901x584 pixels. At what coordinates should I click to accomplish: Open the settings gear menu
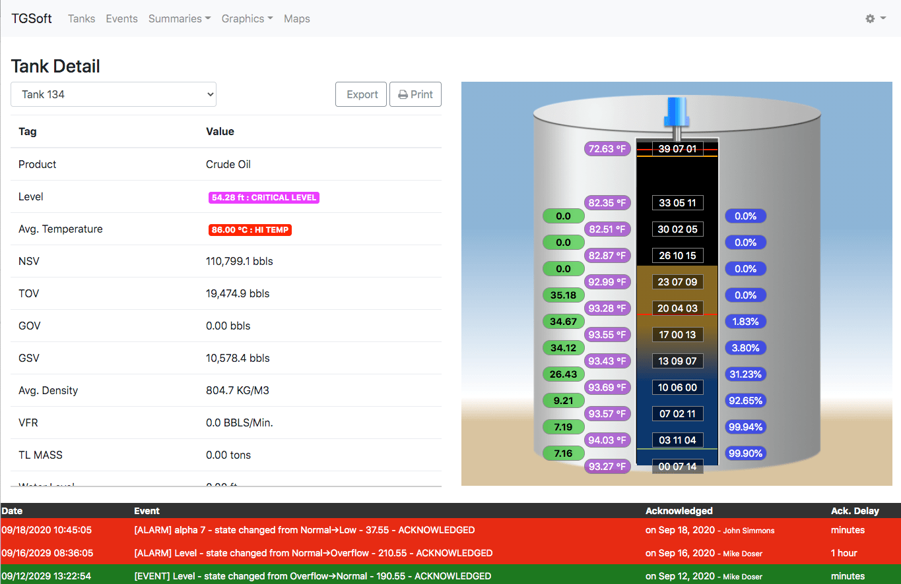[x=875, y=18]
